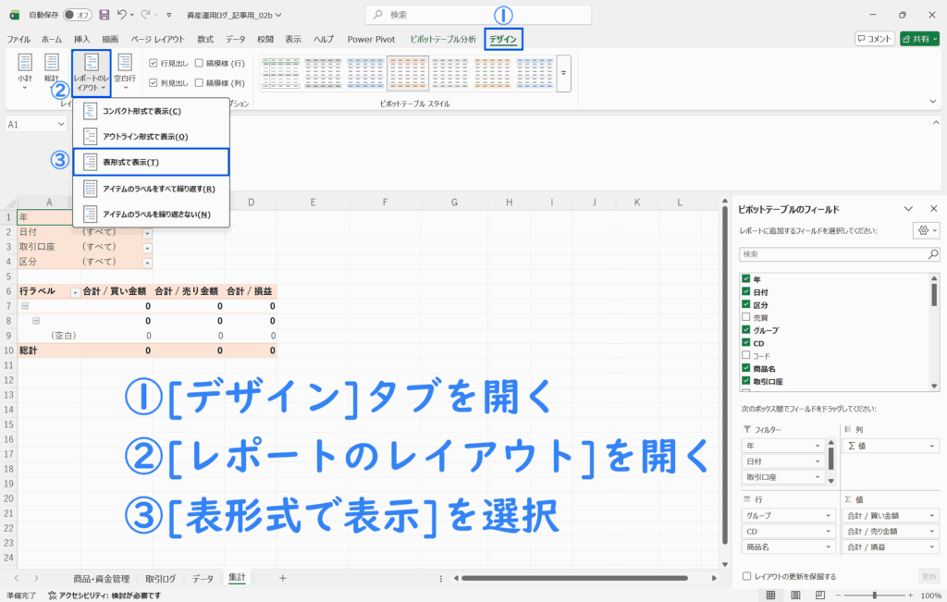Click the zoom slider in status bar
This screenshot has width=947, height=602.
874,595
